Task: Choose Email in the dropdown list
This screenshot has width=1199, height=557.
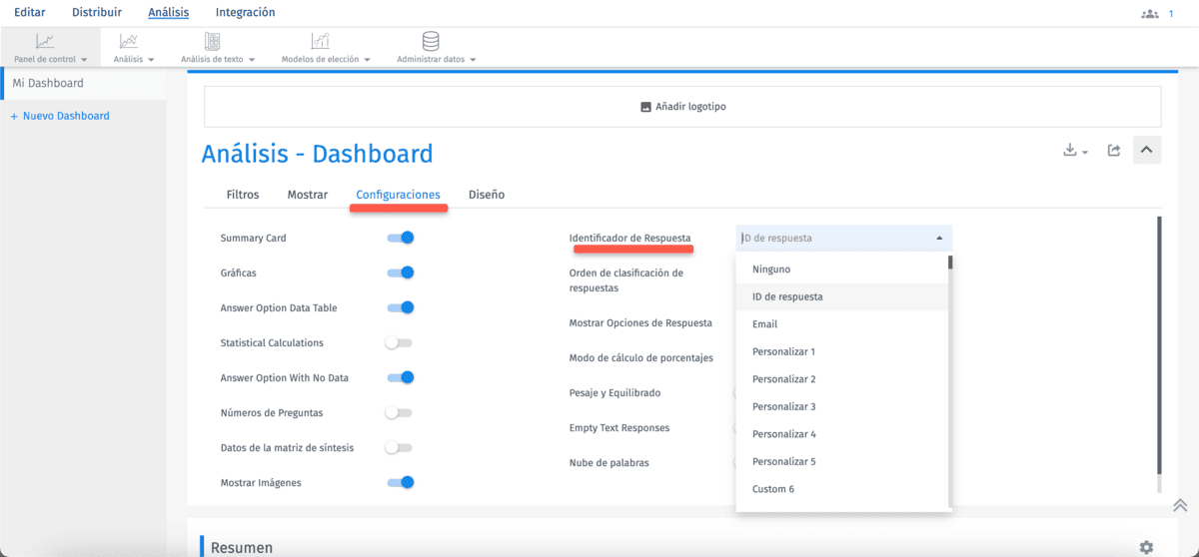Action: [843, 324]
